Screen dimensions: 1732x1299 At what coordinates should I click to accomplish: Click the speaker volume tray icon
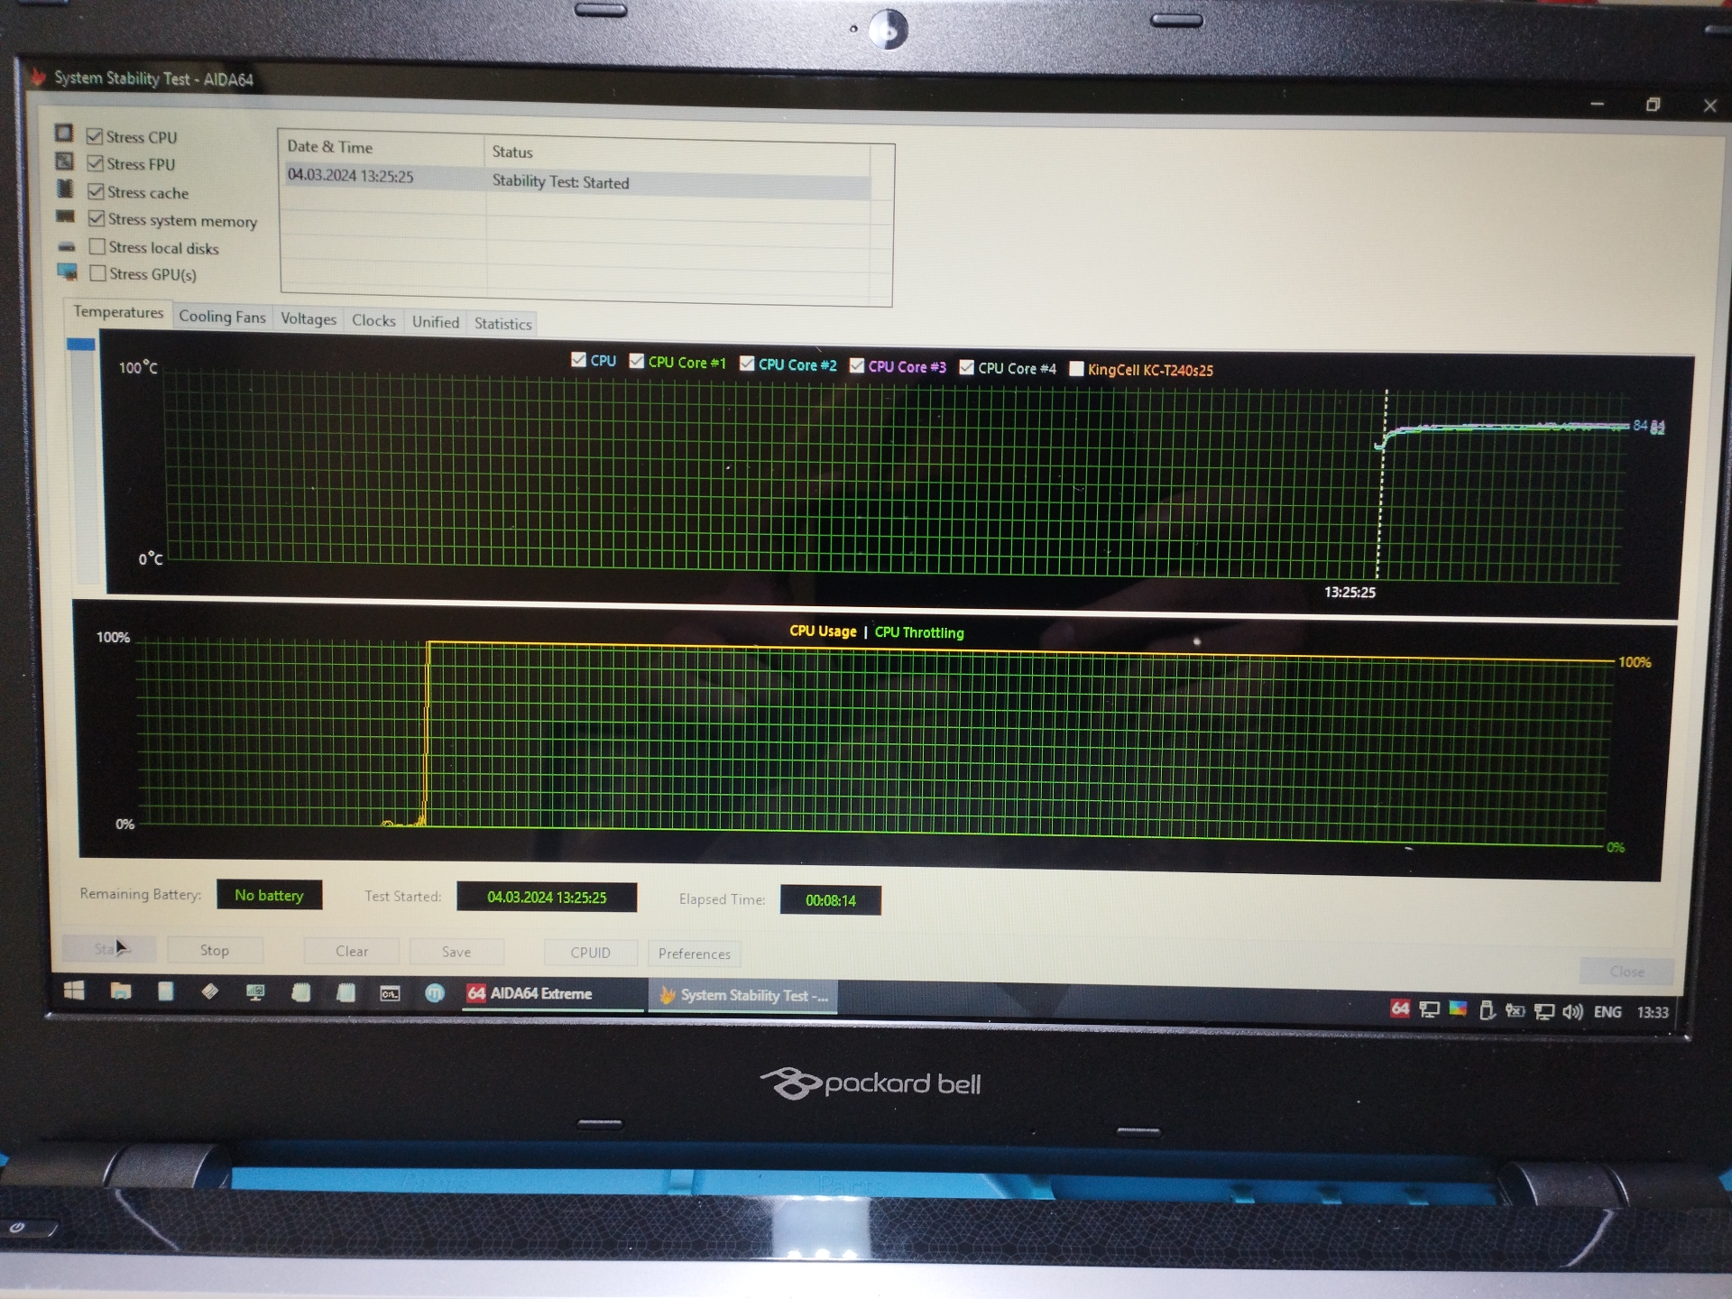coord(1572,1012)
